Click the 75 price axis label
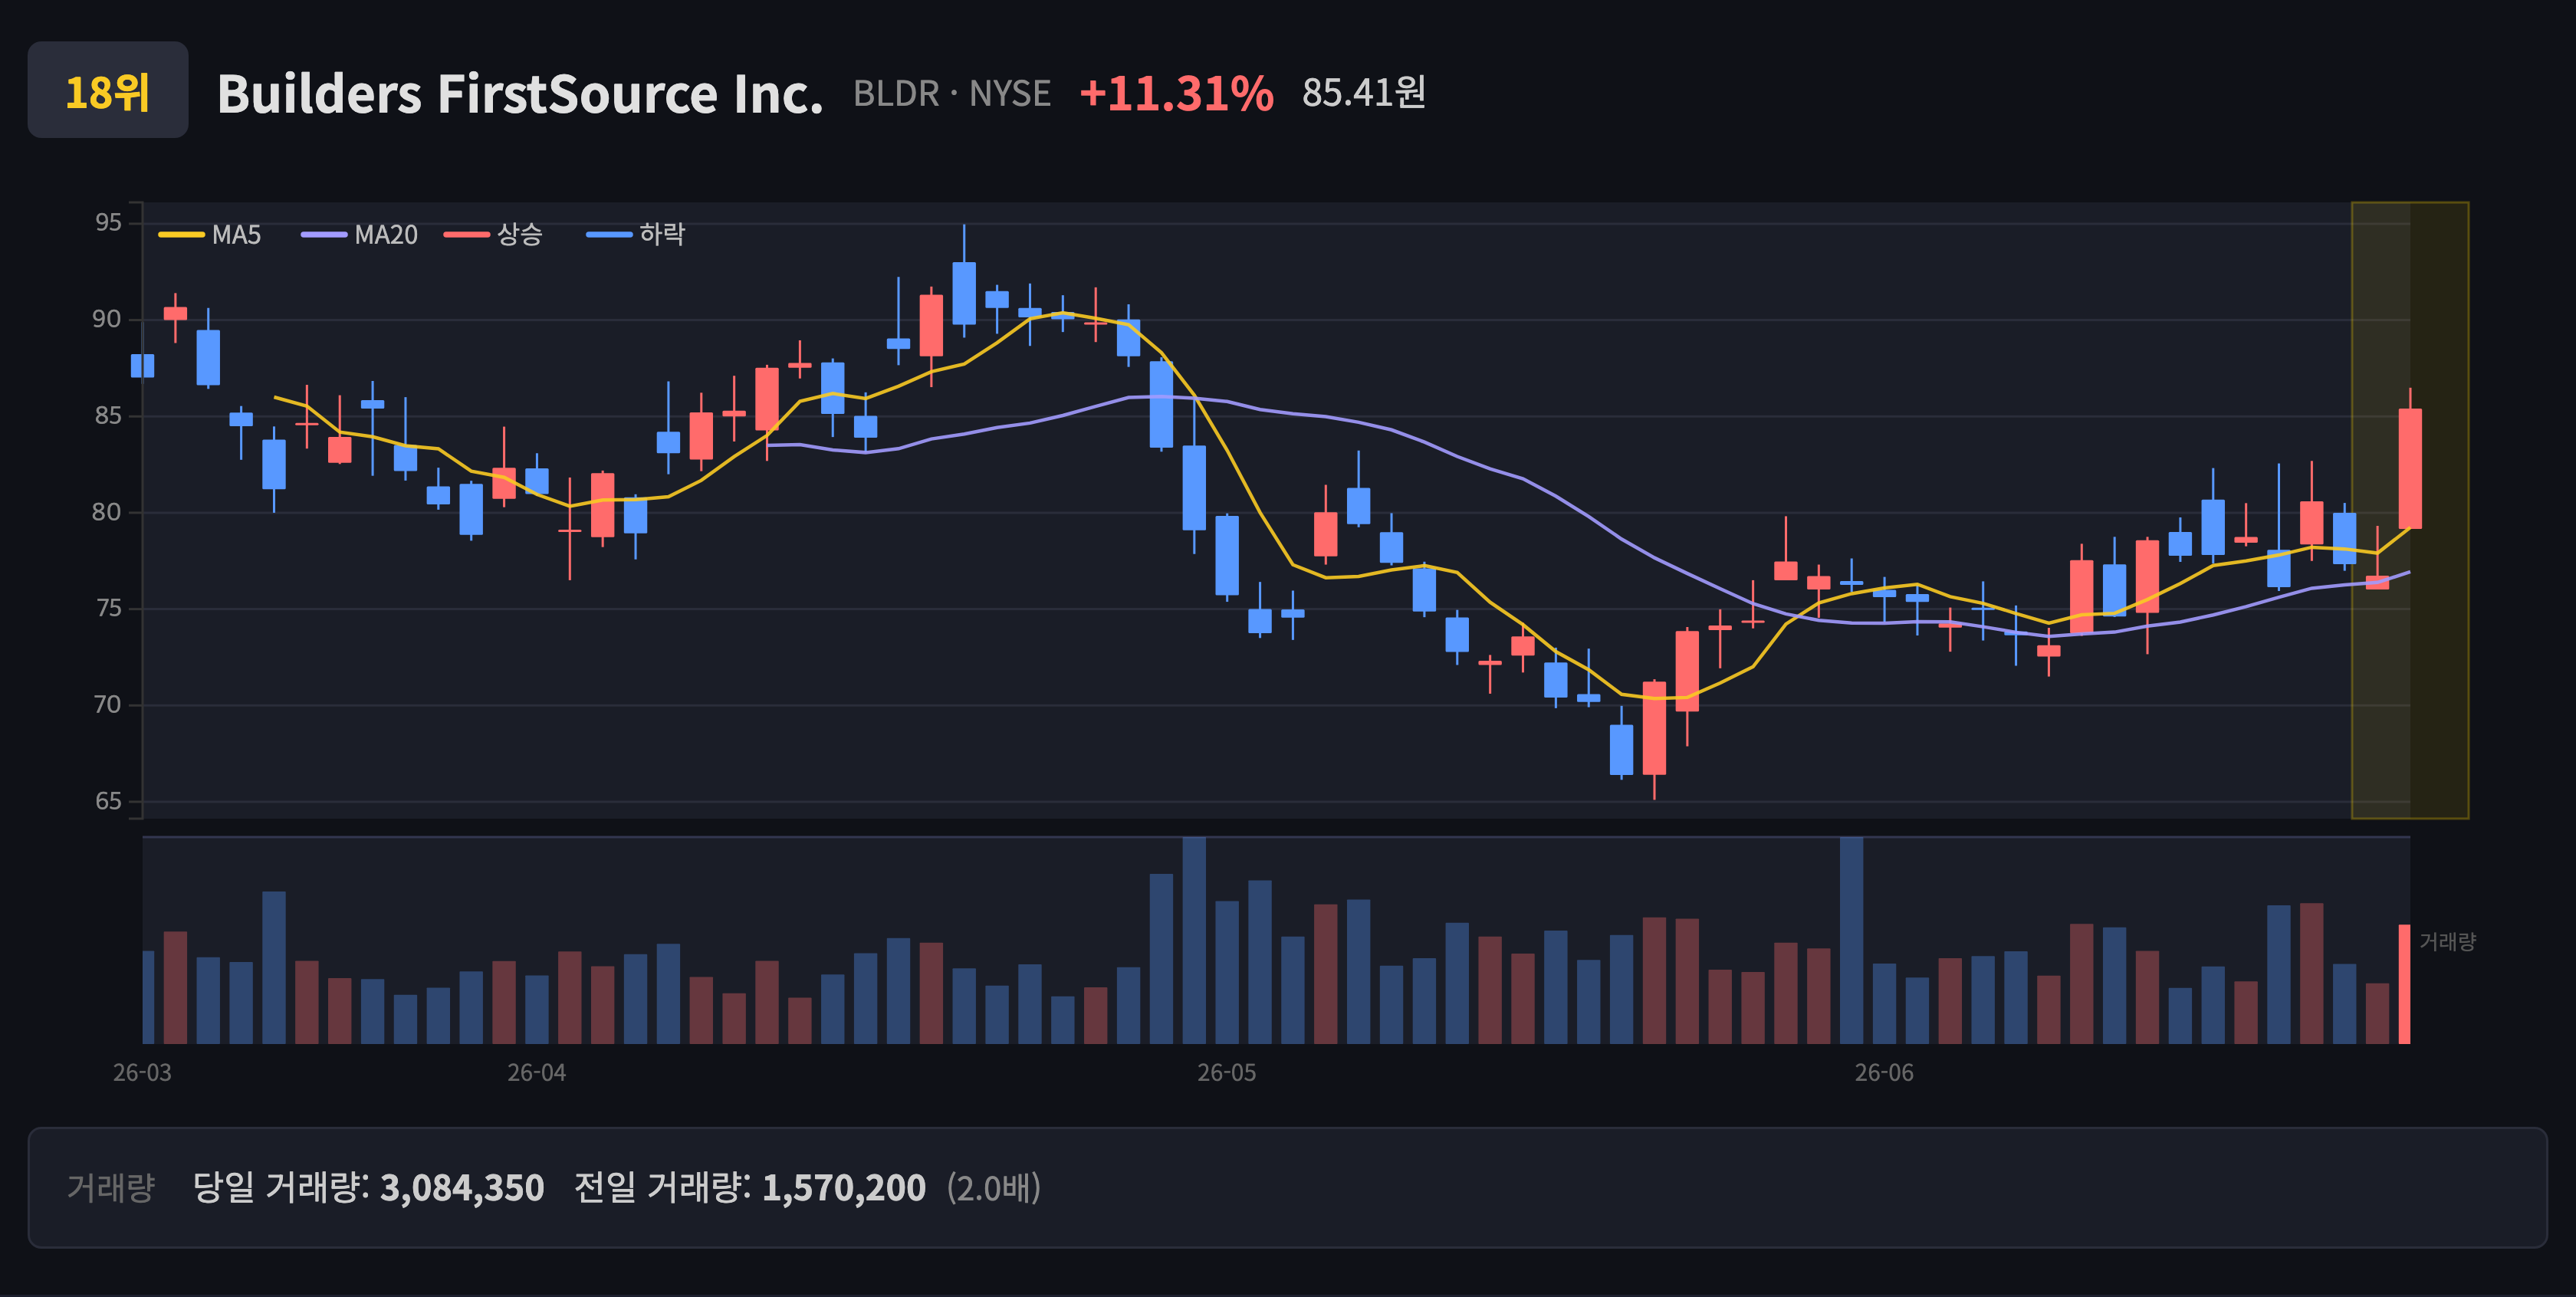Viewport: 2576px width, 1297px height. point(108,608)
